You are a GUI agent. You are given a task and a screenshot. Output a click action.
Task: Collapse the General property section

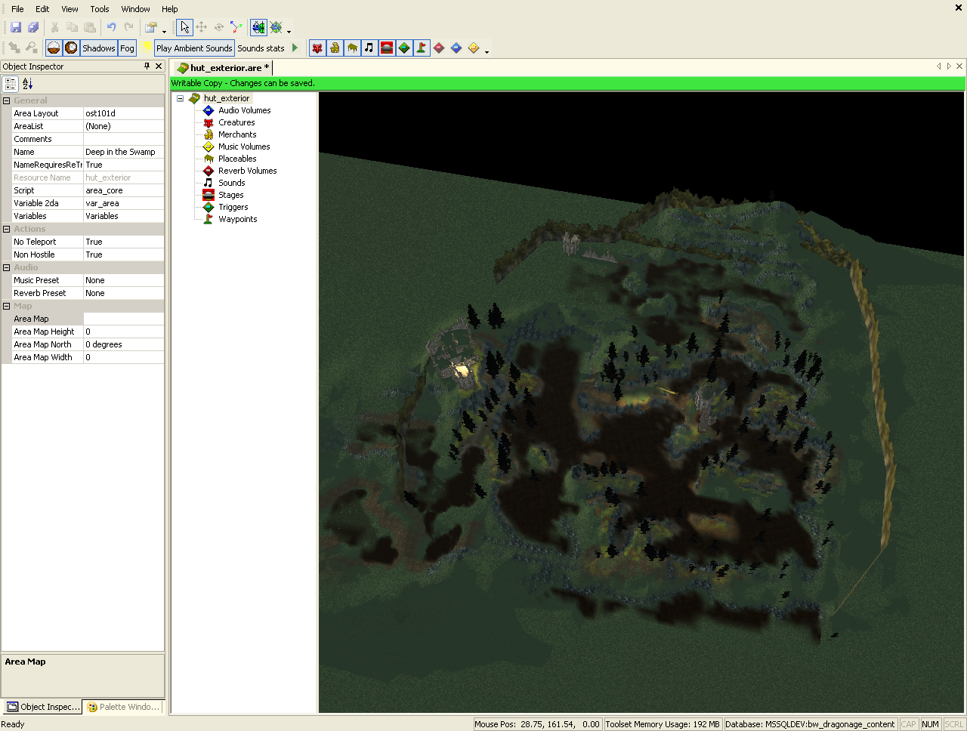(x=6, y=100)
